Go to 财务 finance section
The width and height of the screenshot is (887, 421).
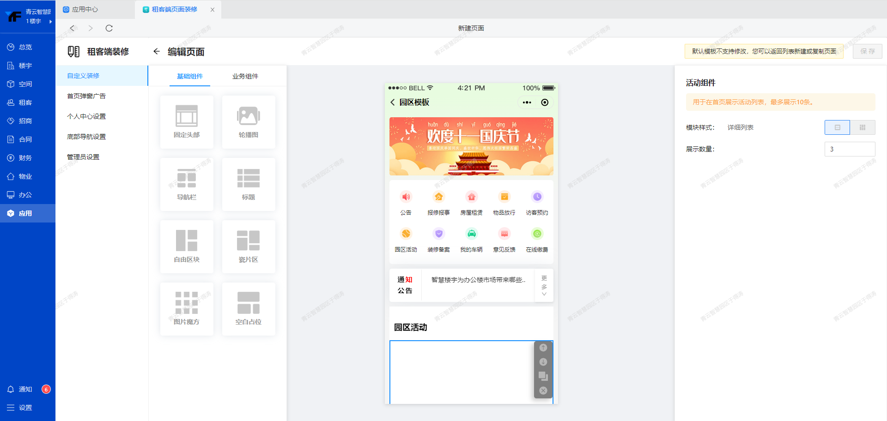coord(28,158)
